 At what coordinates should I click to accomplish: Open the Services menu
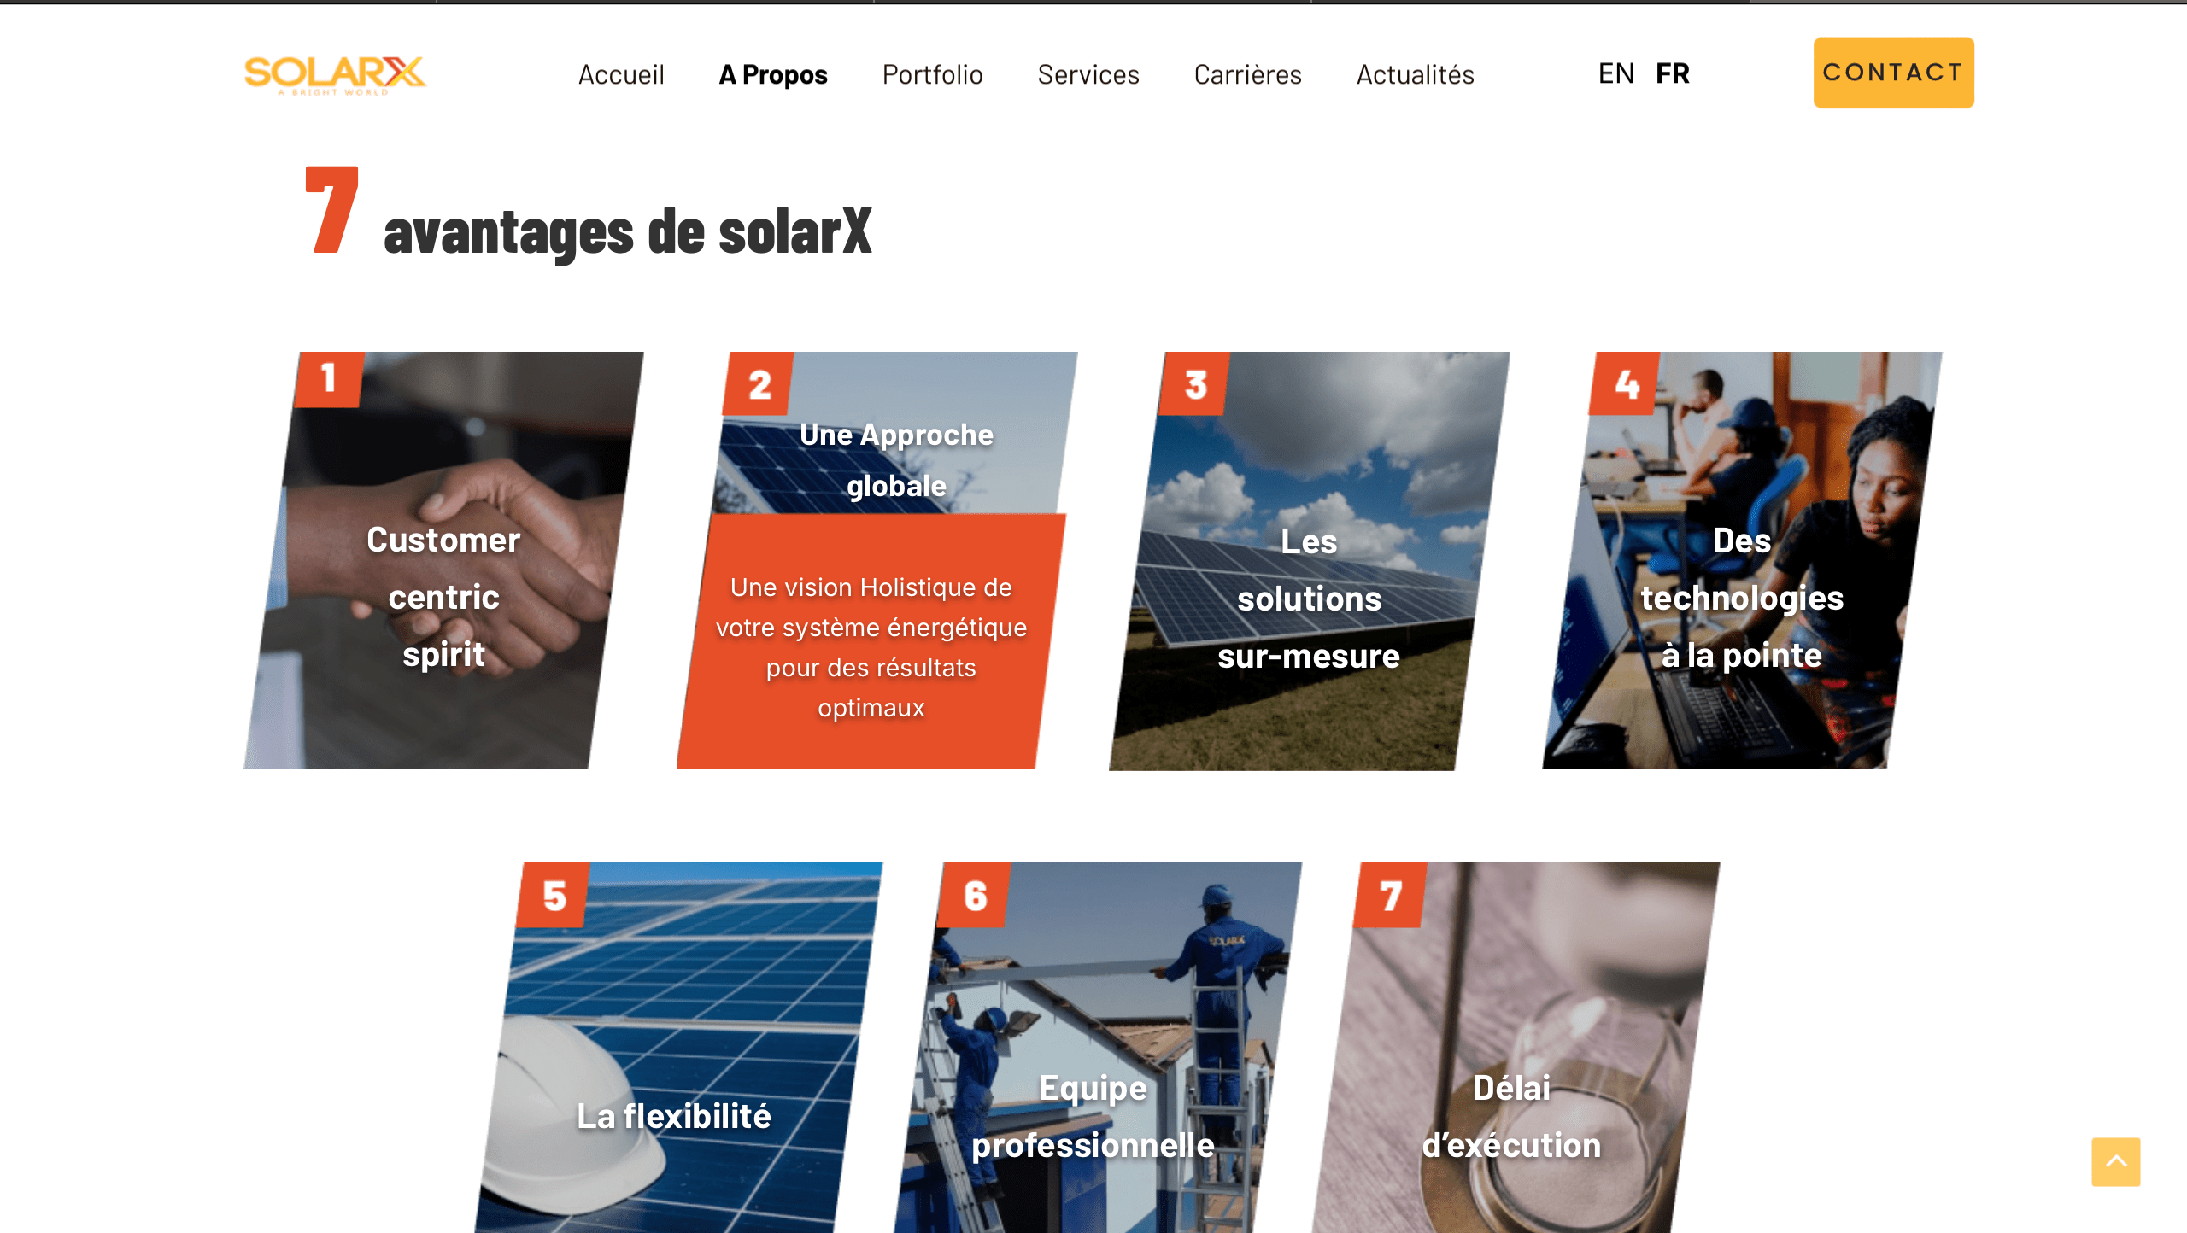tap(1088, 75)
